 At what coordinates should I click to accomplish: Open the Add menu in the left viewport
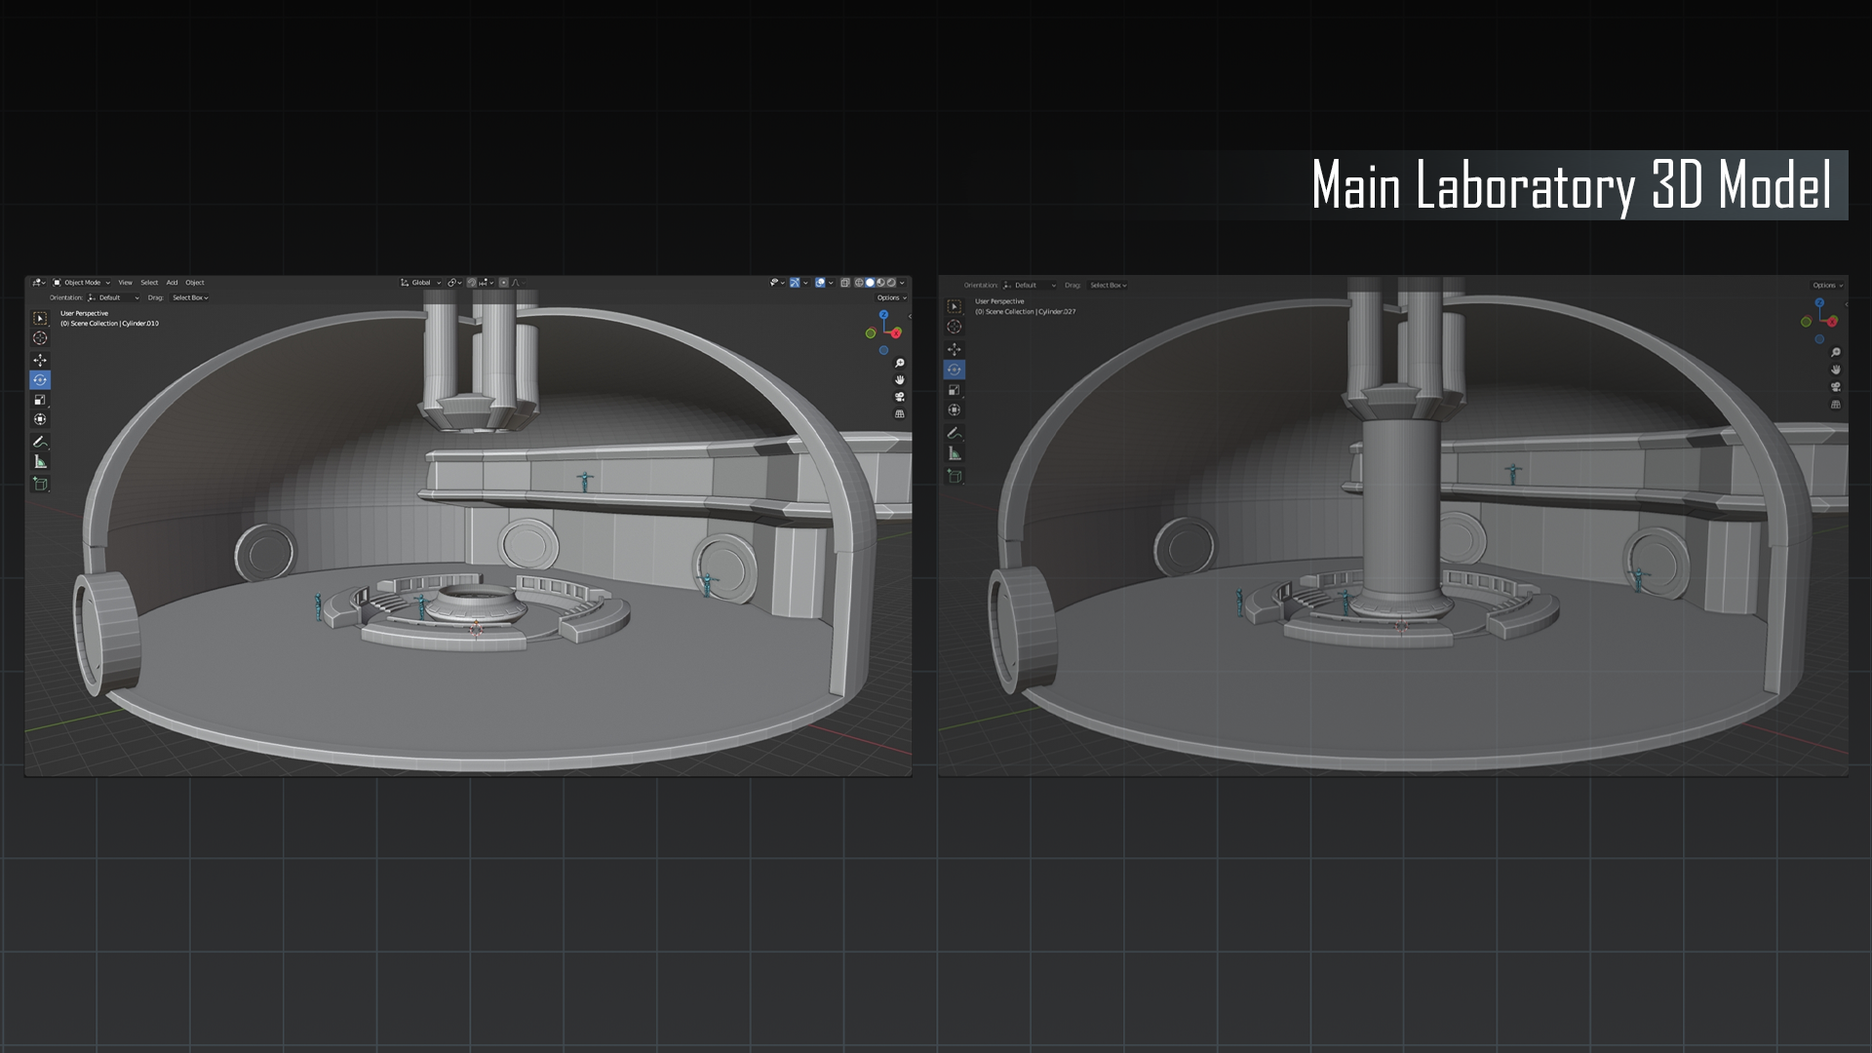pos(172,283)
